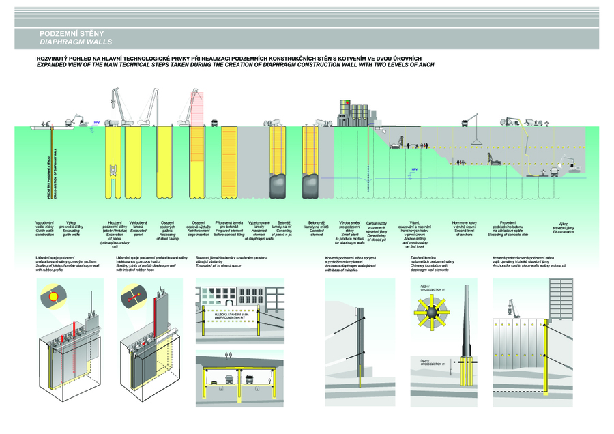This screenshot has width=614, height=434.
Task: Click the 'Second level of anchors' label
Action: tap(465, 233)
